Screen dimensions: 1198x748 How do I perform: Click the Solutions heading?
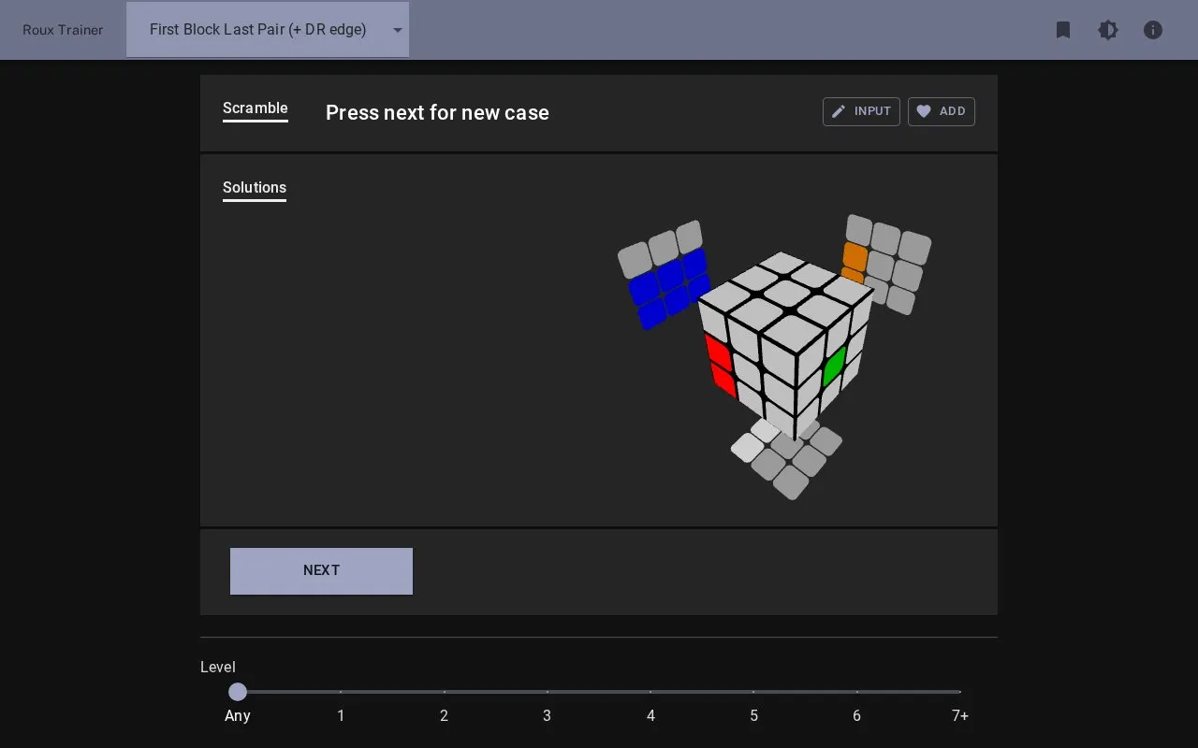pyautogui.click(x=255, y=188)
